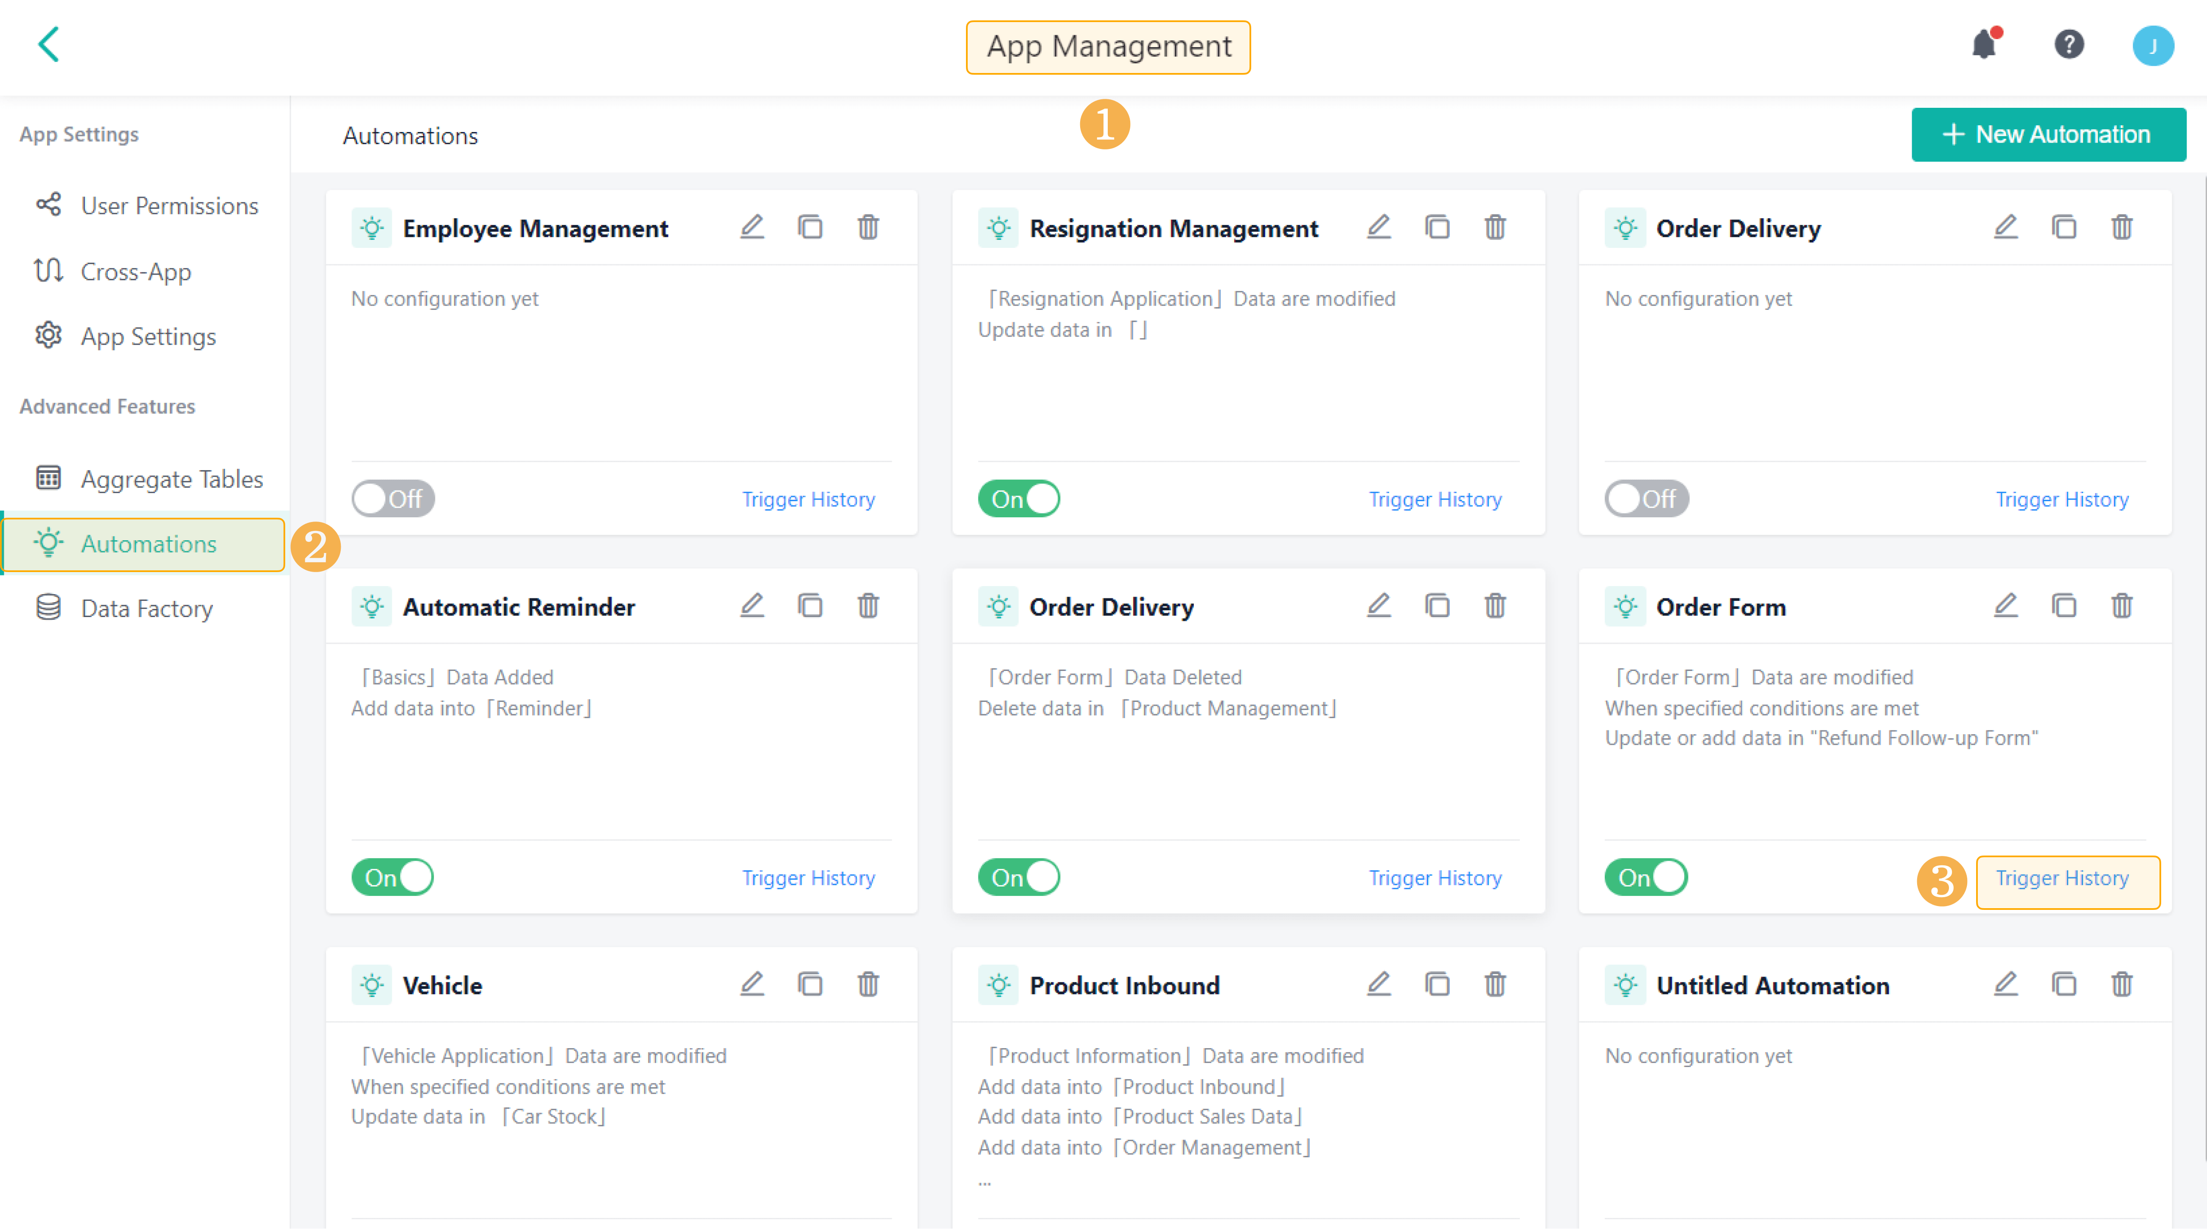Delete the Order Delivery automation tied to Product Management
Viewport: 2207px width, 1229px height.
tap(1496, 606)
